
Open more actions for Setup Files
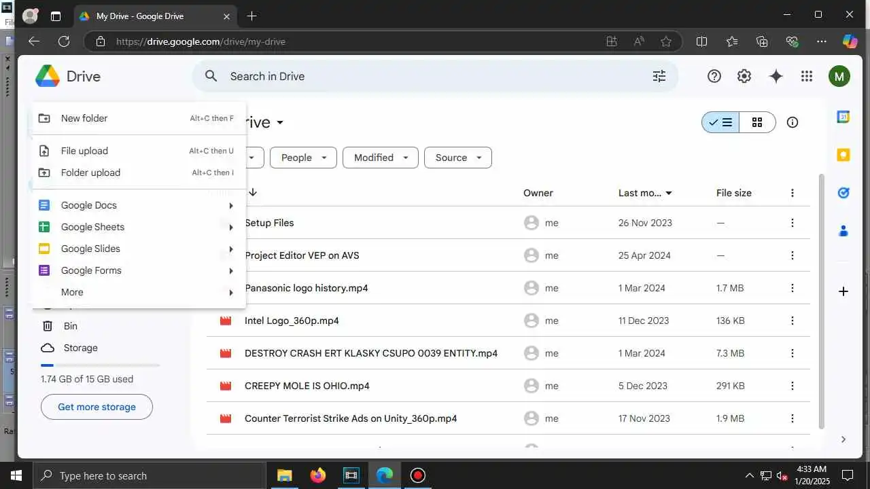click(792, 223)
